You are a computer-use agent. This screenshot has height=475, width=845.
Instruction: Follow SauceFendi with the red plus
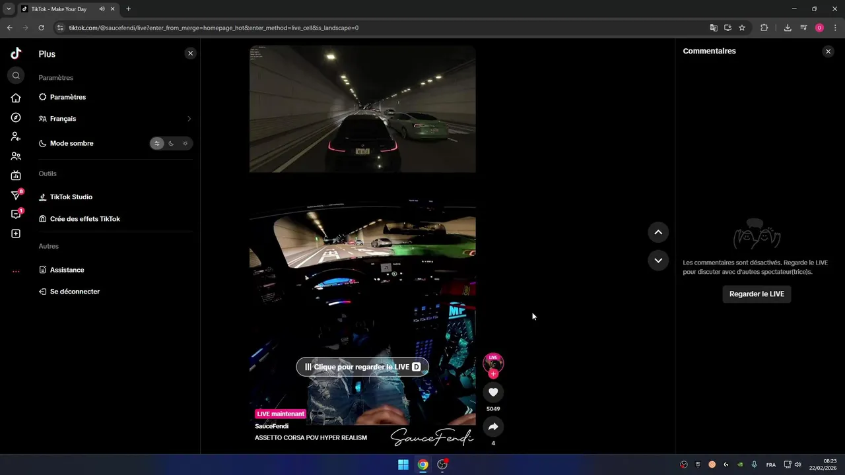(x=493, y=374)
